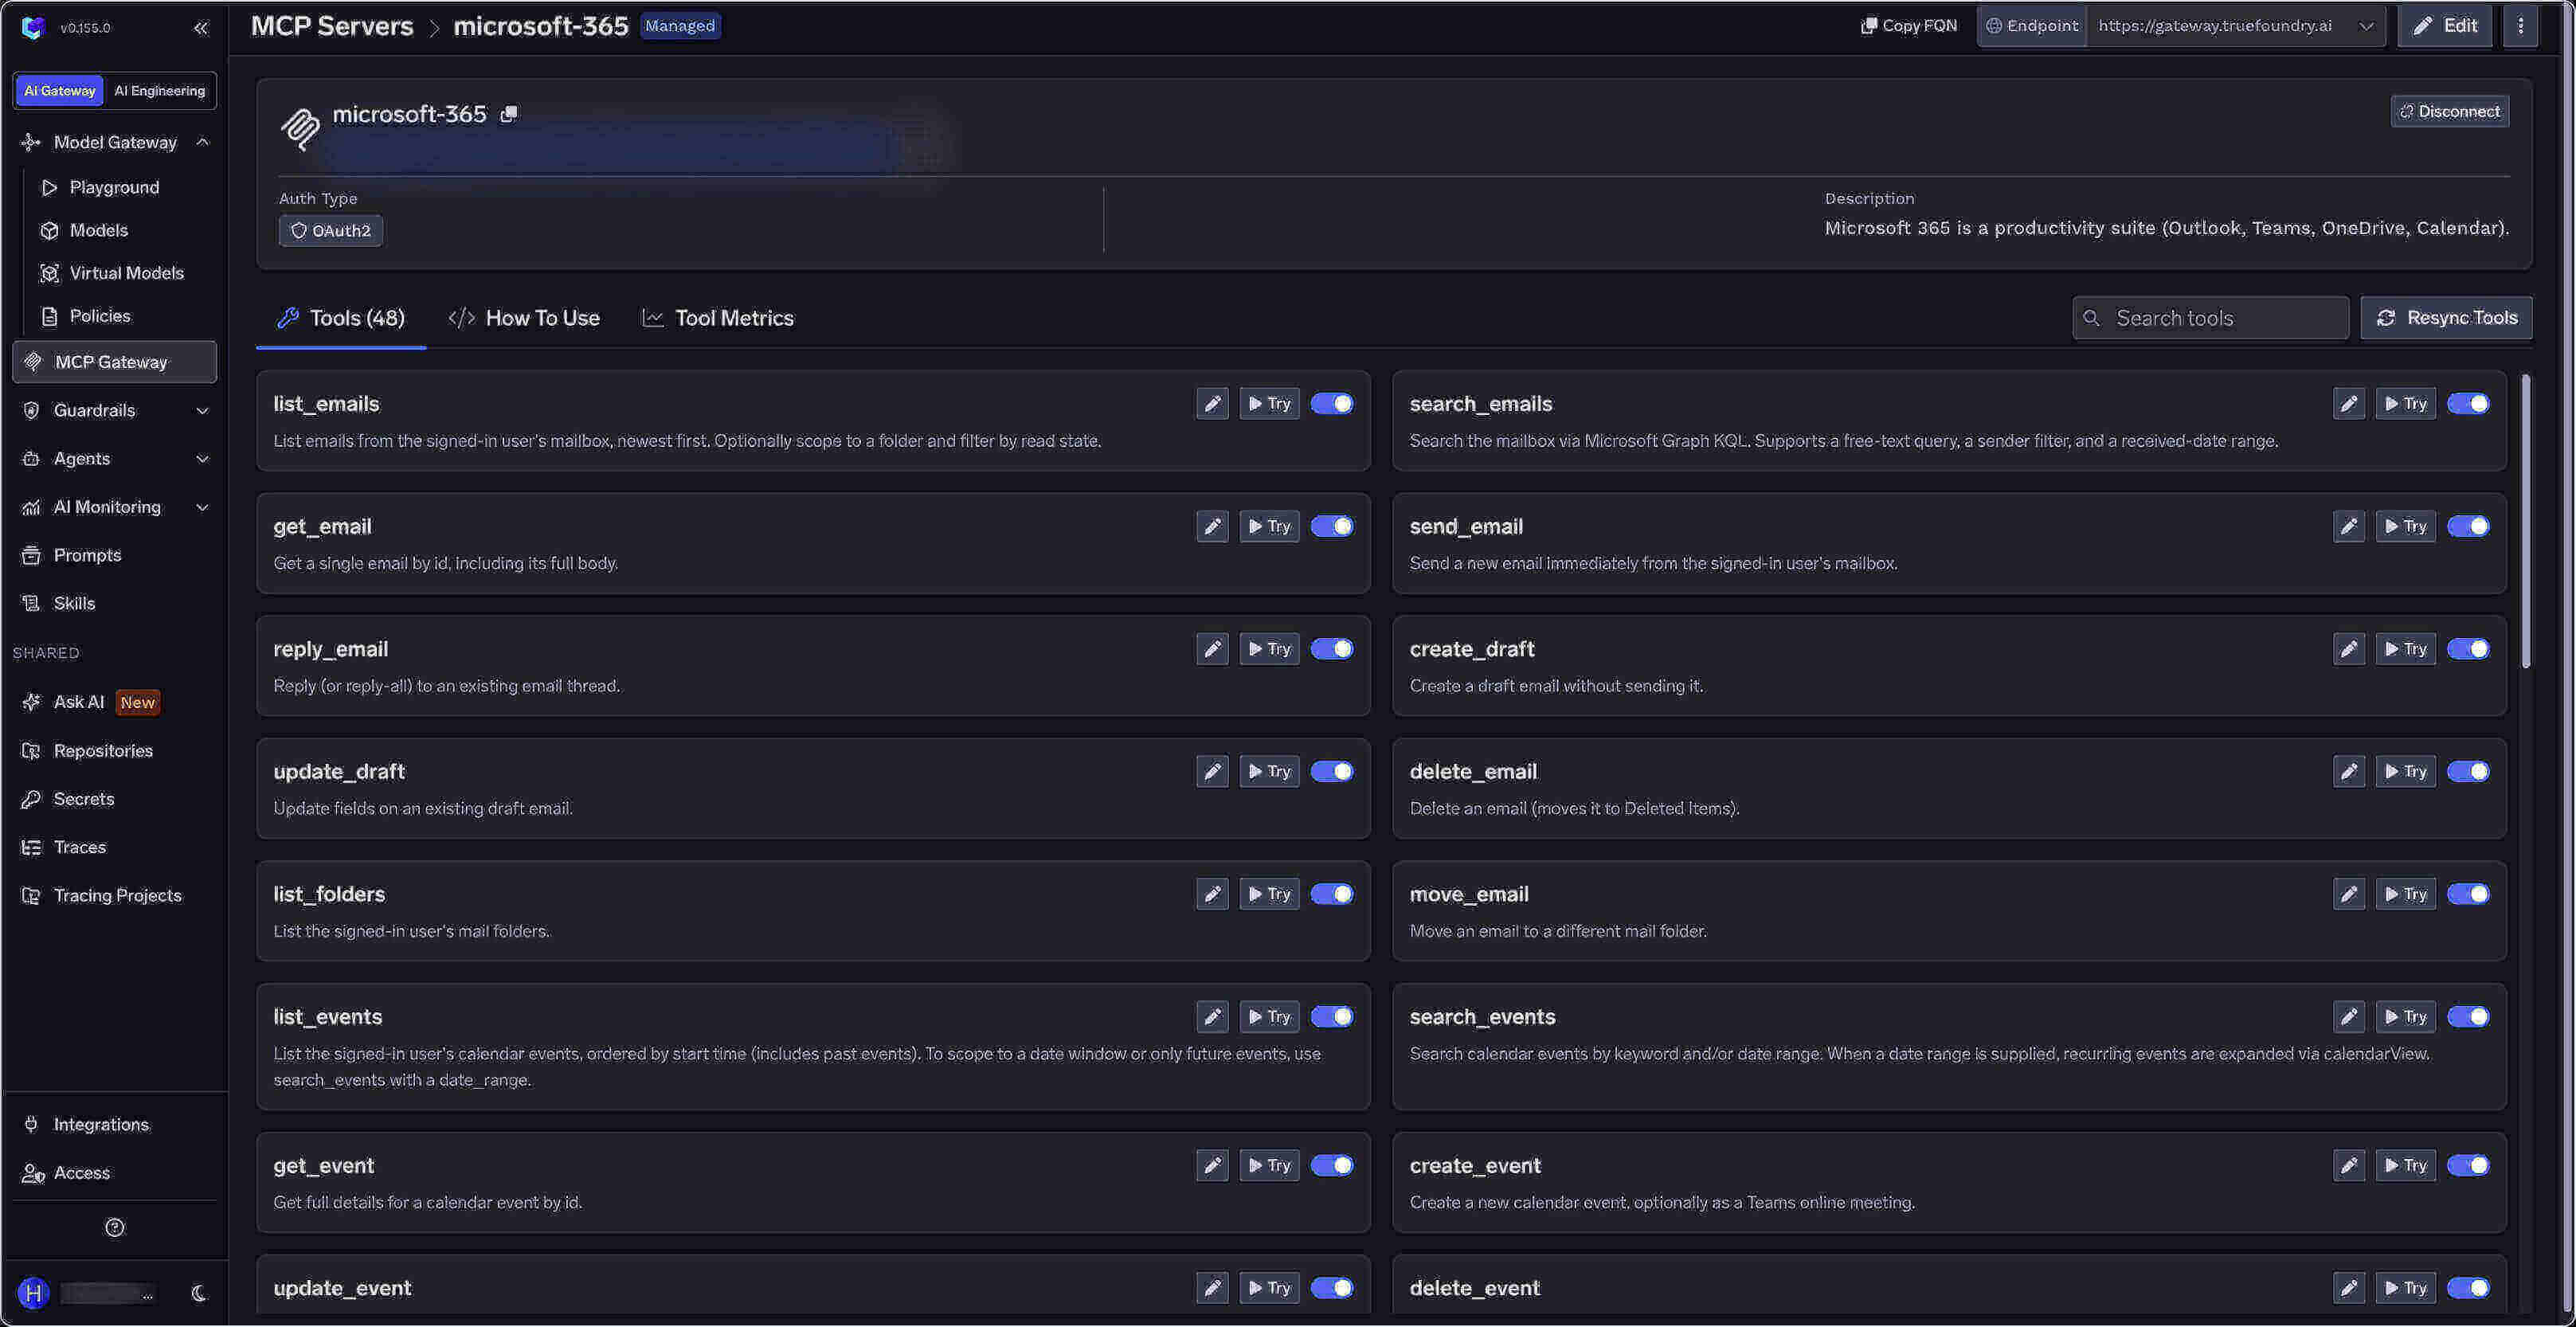Edit the get_event tool pencil icon
Viewport: 2576px width, 1327px height.
[1212, 1165]
